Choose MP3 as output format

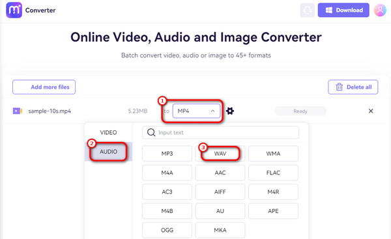(167, 154)
